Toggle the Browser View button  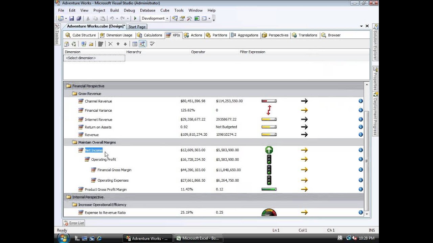(x=142, y=44)
